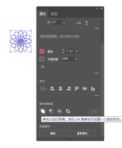The height and width of the screenshot is (148, 122).
Task: Click the 重新着色 recolor button
Action: pyautogui.click(x=82, y=133)
